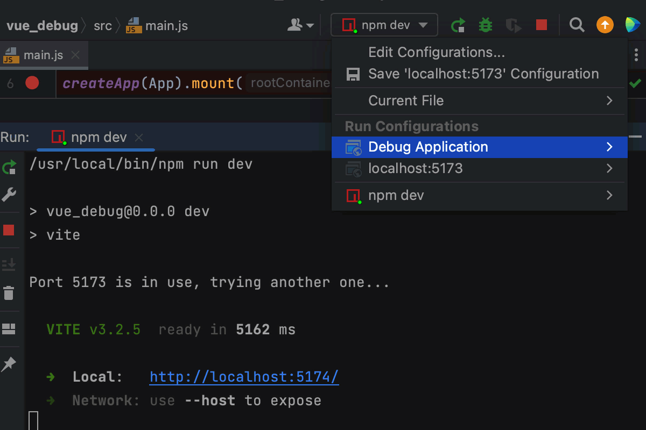The height and width of the screenshot is (430, 646).
Task: Open Search Everywhere magnifier icon
Action: 577,25
